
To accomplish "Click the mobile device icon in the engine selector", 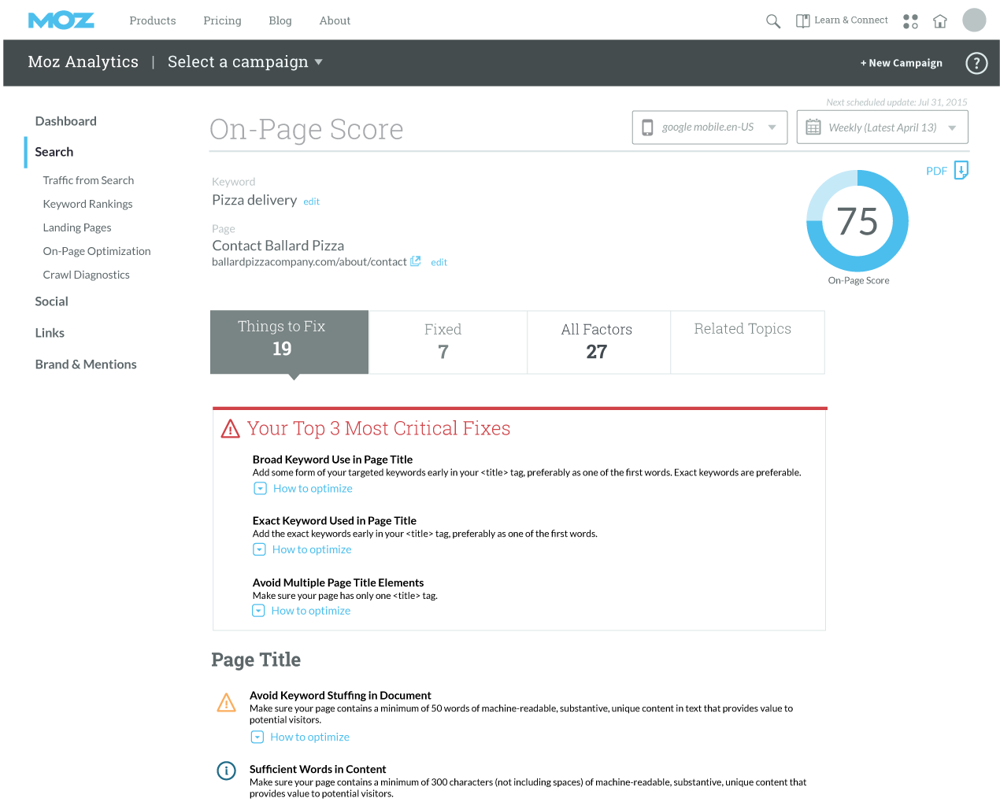I will click(647, 128).
